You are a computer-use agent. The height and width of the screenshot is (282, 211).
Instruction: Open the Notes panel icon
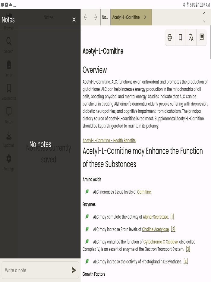click(x=9, y=115)
